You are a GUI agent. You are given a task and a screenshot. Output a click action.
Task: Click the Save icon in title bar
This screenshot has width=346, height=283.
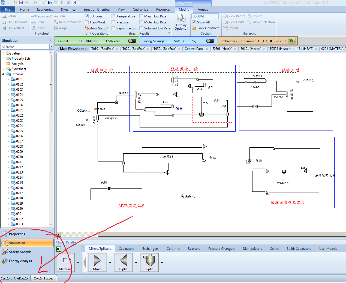21,2
